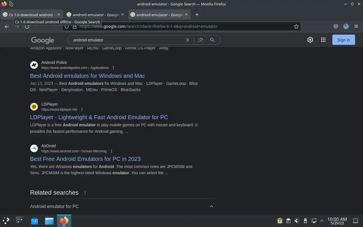Open LDPlayer Lightweight & Fast Android Emulator link
Viewport: 363px width, 227px height.
coord(99,117)
